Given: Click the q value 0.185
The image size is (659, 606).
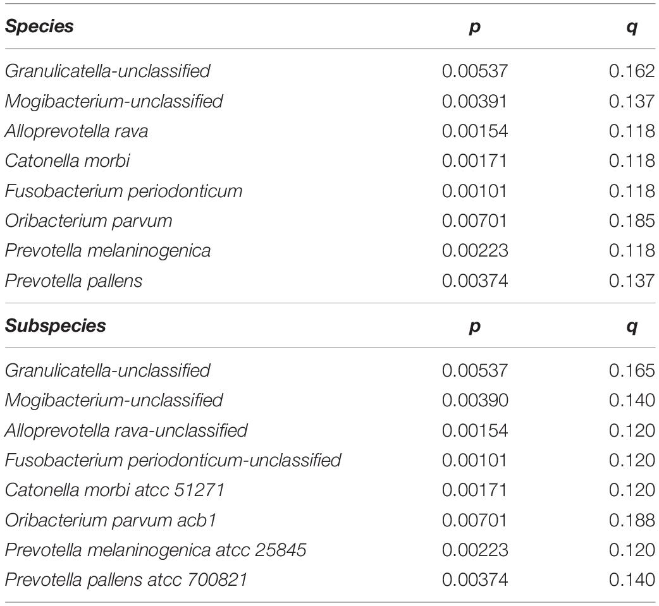Looking at the screenshot, I should click(632, 221).
